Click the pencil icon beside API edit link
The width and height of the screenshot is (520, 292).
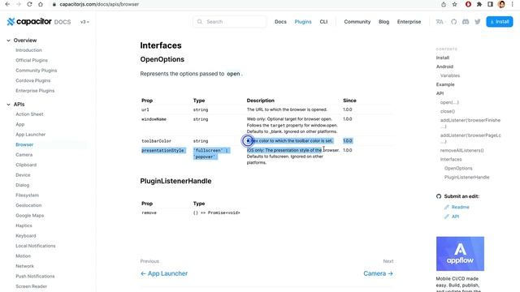point(446,217)
